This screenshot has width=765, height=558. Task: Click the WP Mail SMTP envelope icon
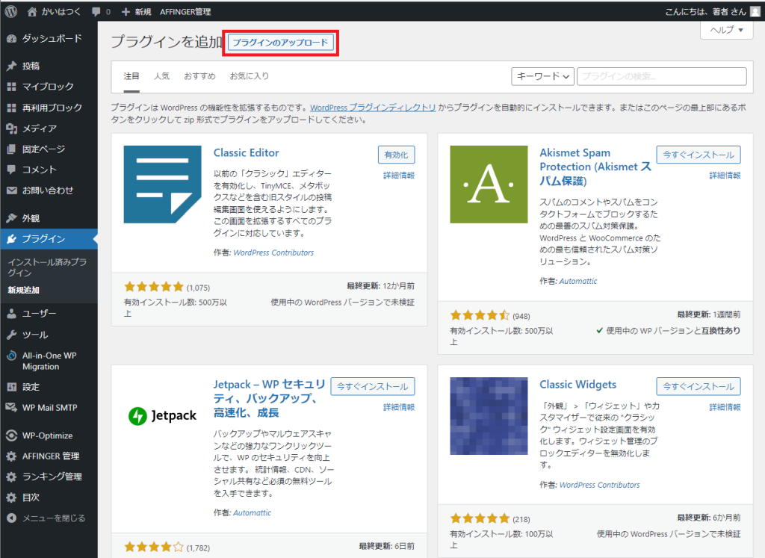12,407
